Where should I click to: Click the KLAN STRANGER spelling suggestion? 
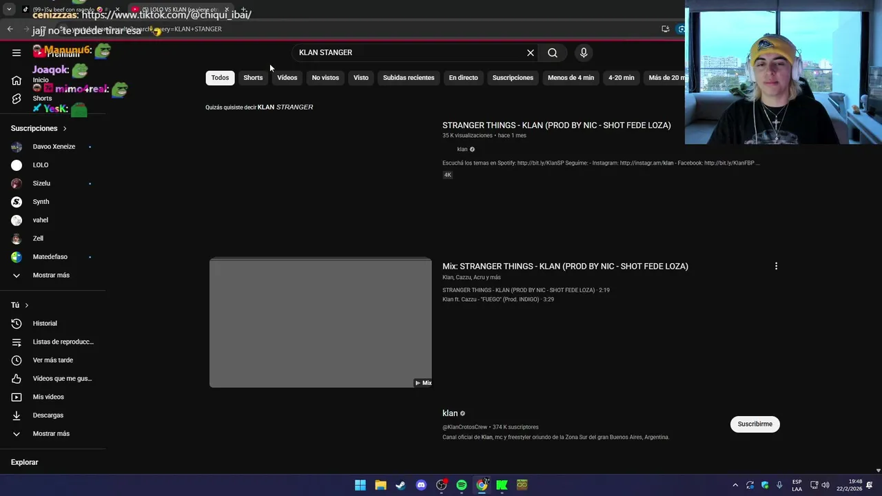coord(285,107)
